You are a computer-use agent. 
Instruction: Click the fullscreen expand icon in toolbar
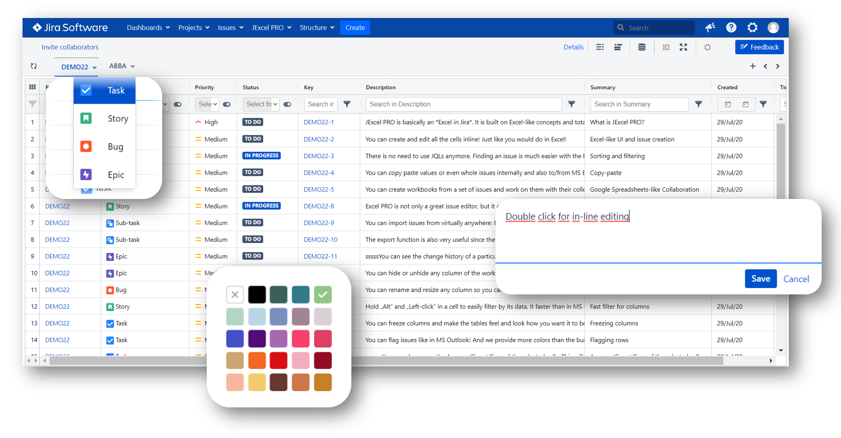[x=683, y=47]
